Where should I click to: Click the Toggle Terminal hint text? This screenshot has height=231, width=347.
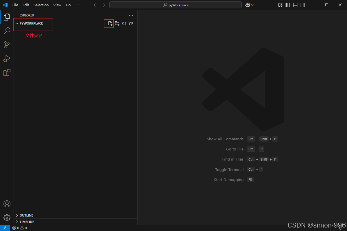229,169
